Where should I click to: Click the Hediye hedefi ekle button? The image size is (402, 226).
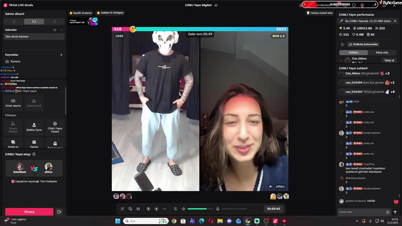[320, 13]
